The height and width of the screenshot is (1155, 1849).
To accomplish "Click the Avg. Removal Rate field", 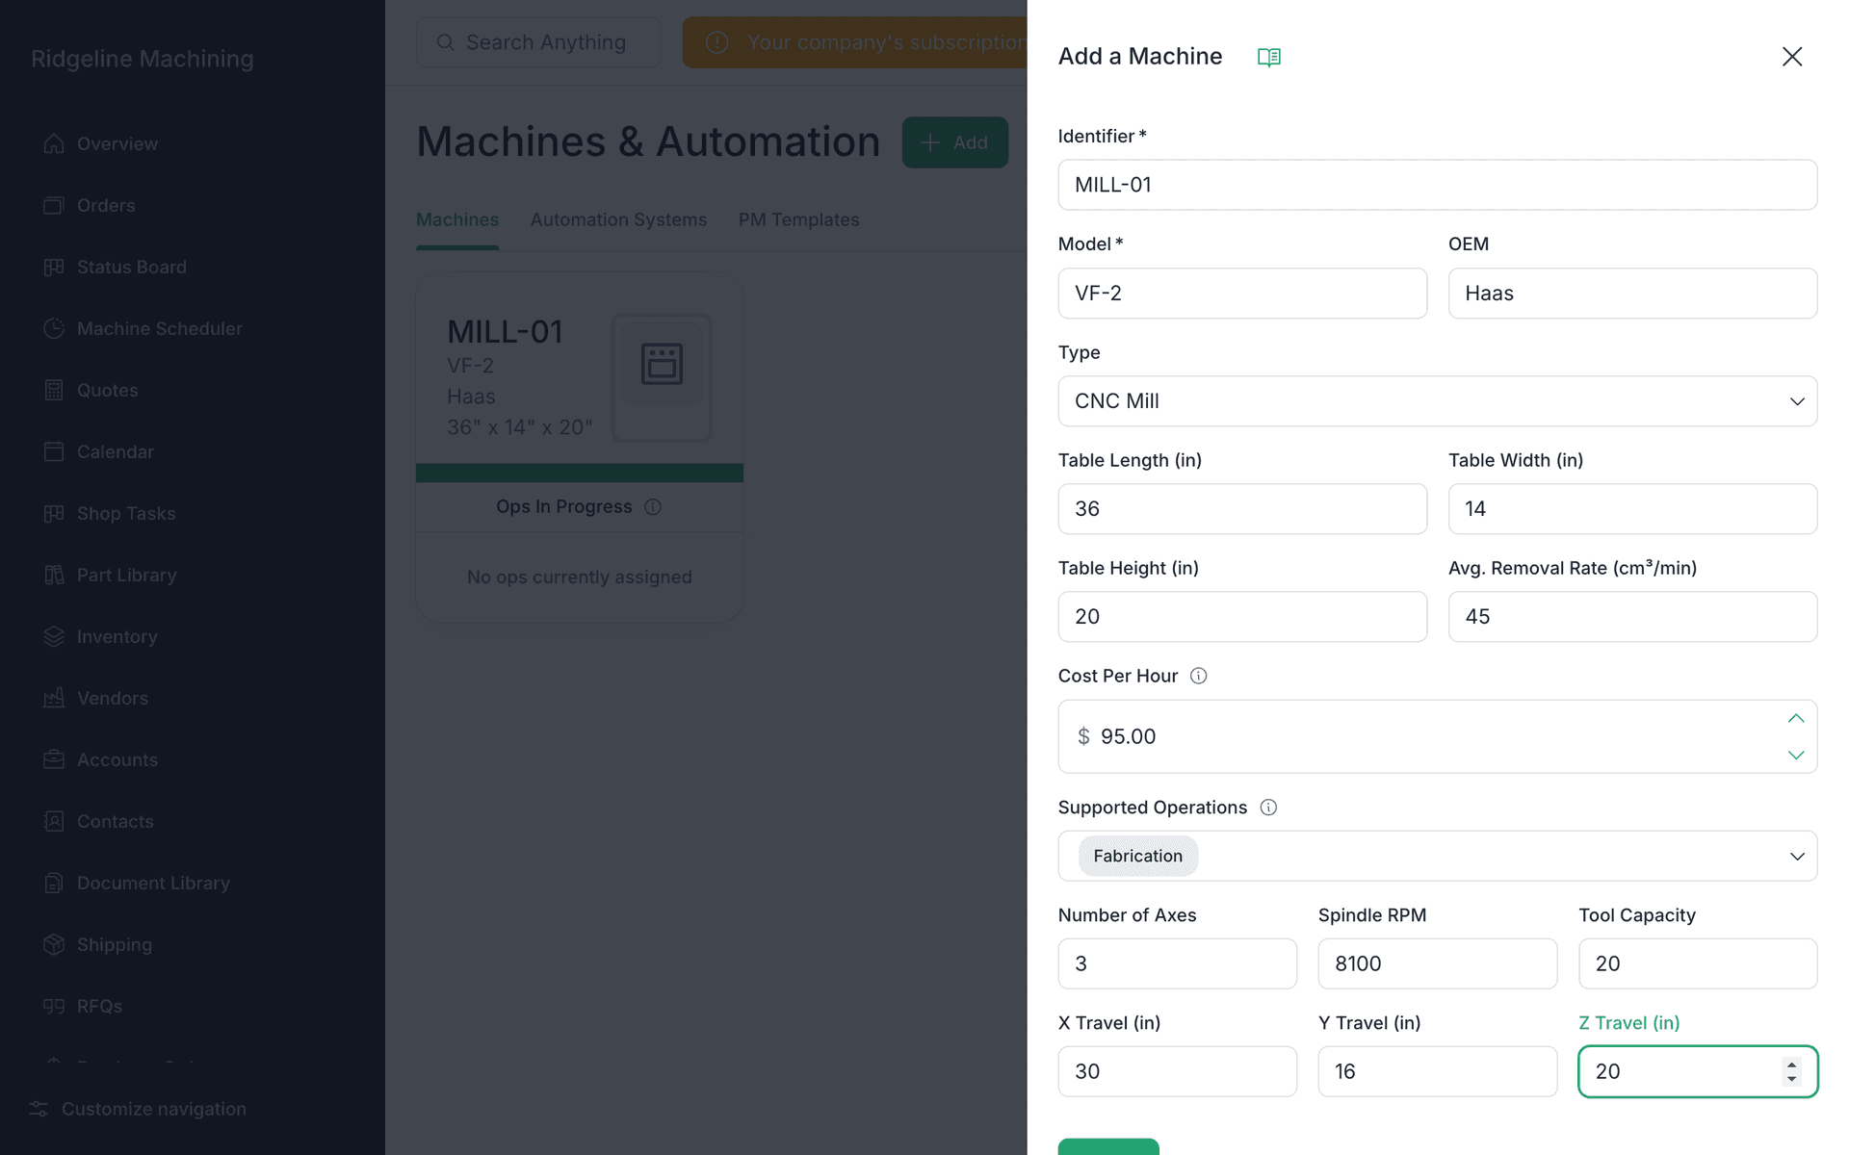I will (x=1632, y=617).
